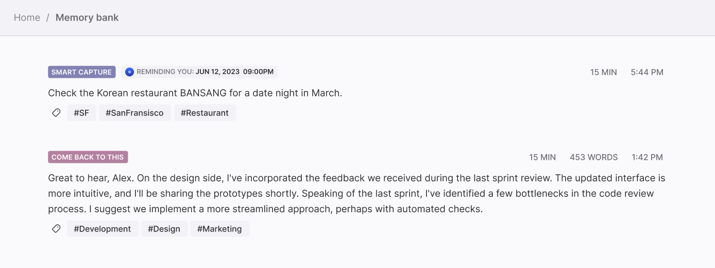Filter by the #SanFransisco tag

tap(134, 113)
